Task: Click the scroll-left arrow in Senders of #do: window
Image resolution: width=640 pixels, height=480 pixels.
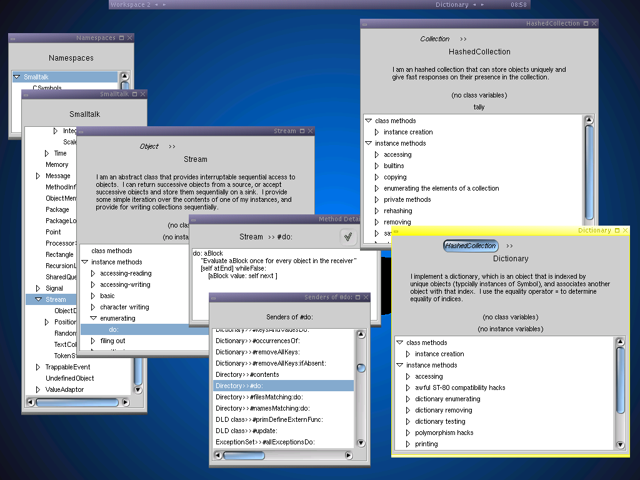Action: click(218, 455)
